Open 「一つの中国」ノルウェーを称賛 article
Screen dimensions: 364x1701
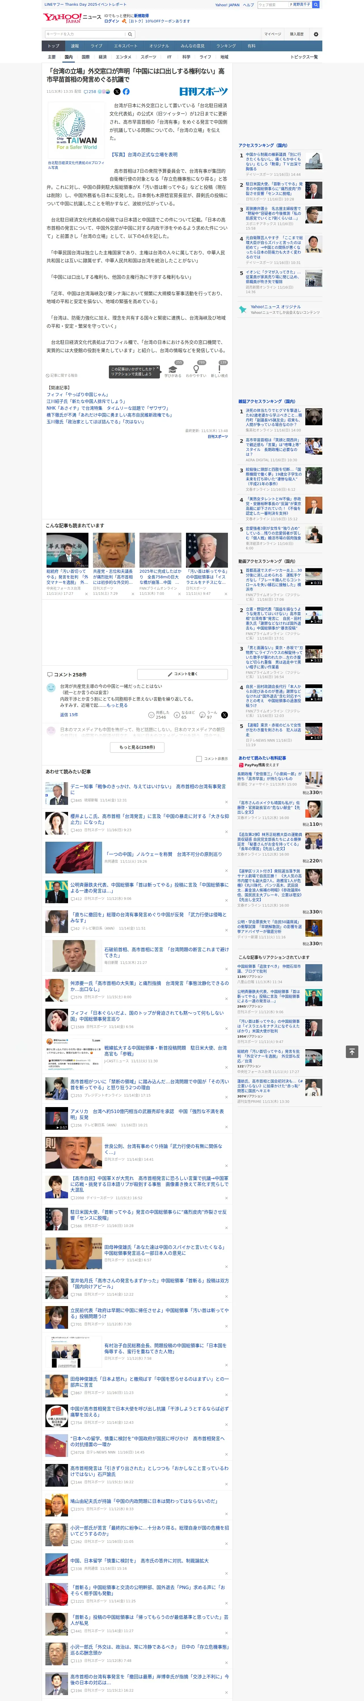coord(163,854)
